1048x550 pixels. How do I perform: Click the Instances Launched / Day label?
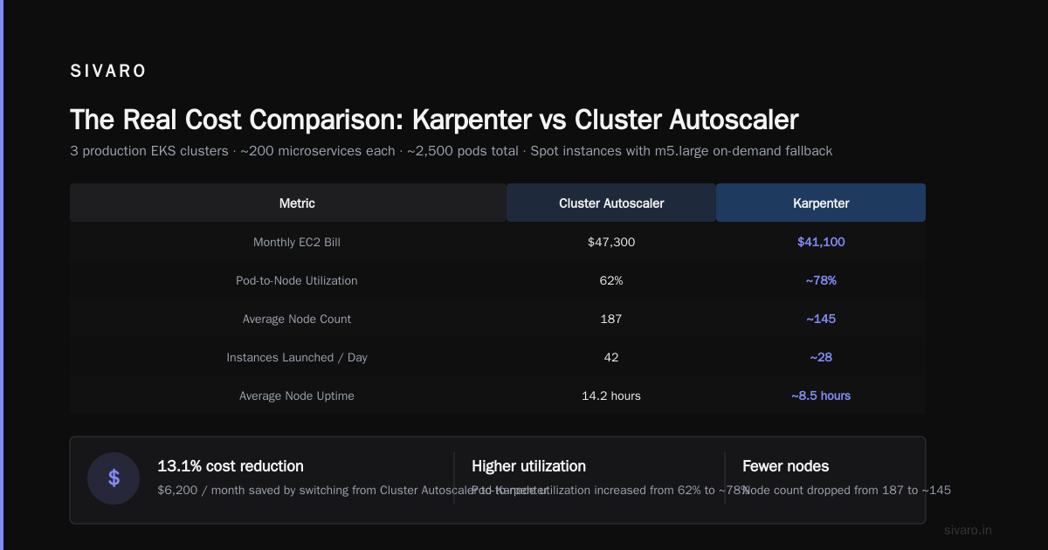pyautogui.click(x=297, y=357)
